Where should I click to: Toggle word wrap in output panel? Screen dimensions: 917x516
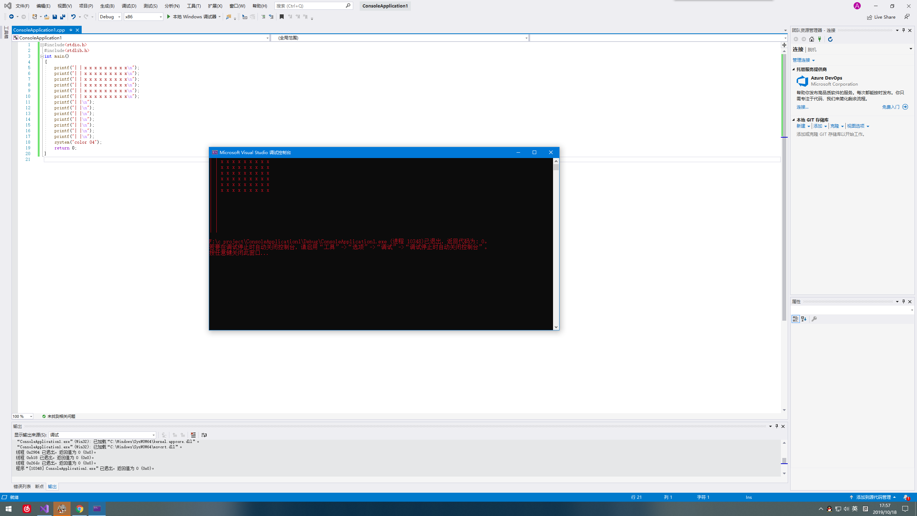click(204, 435)
